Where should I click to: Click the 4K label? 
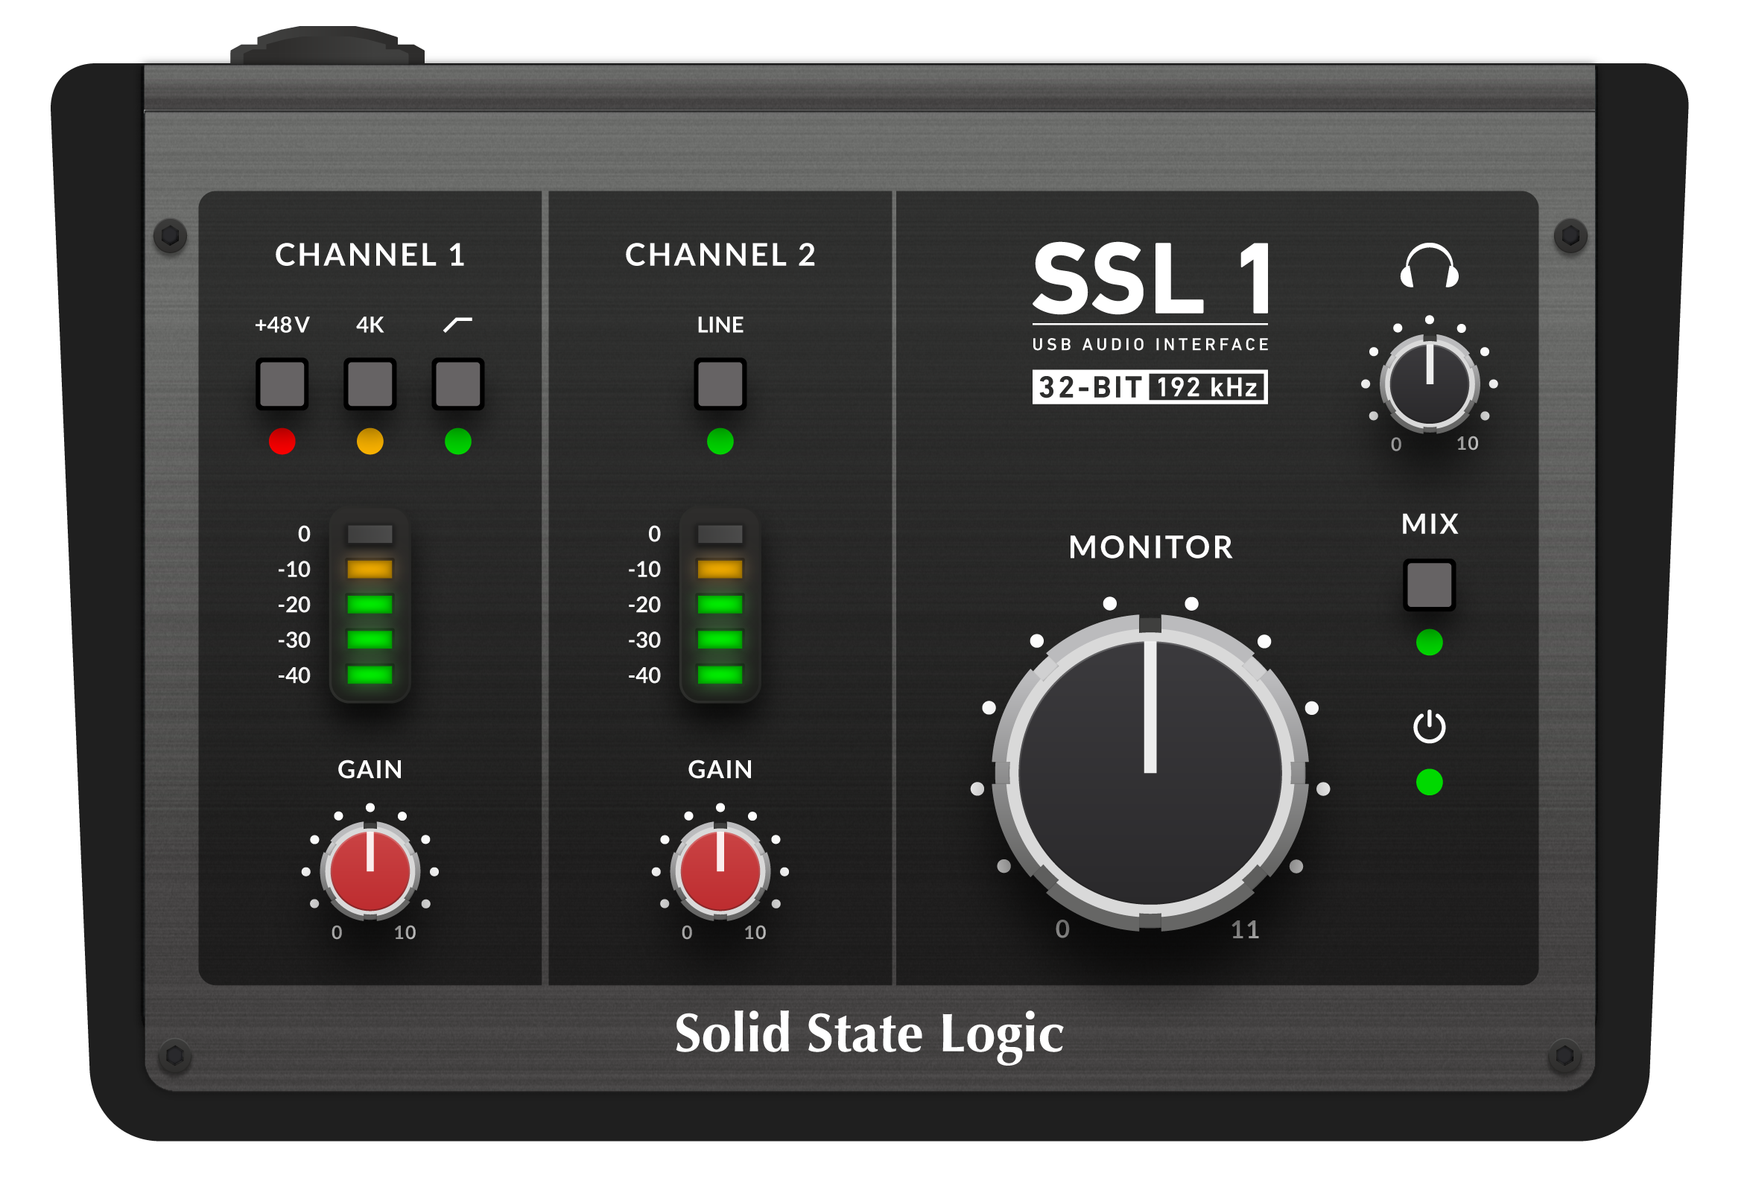370,325
